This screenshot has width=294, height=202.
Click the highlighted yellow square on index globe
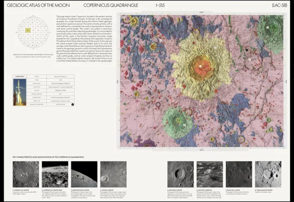click(x=28, y=30)
